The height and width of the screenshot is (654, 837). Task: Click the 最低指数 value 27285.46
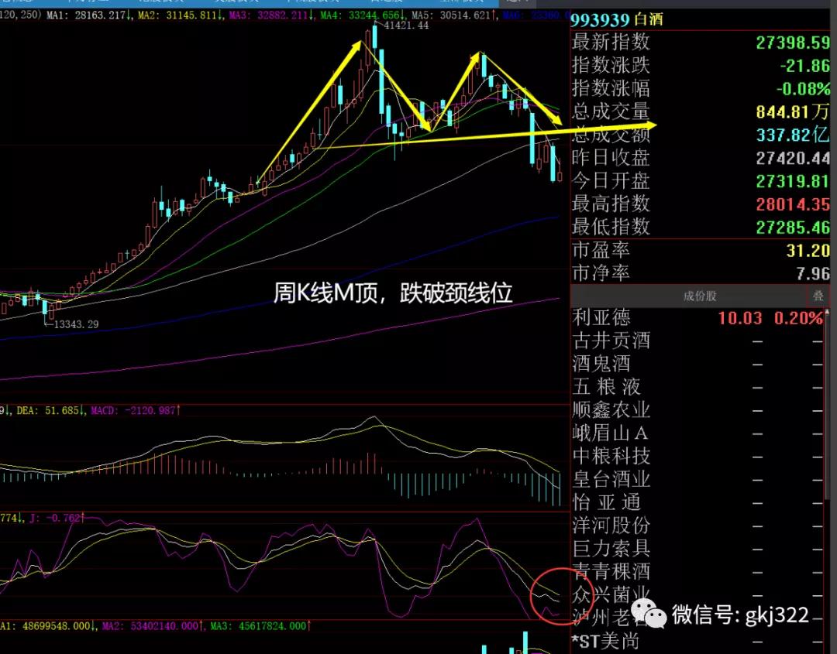click(793, 228)
